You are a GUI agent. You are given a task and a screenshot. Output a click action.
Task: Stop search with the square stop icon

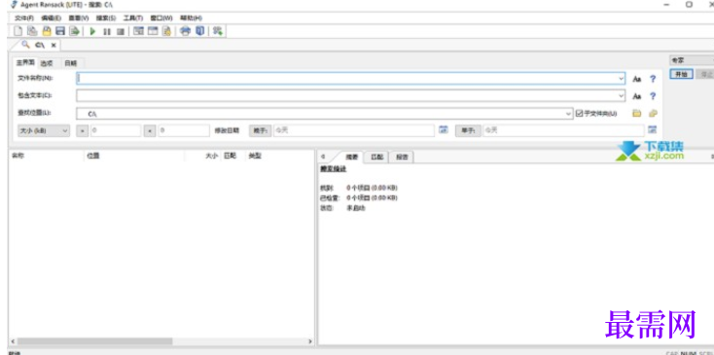point(120,31)
